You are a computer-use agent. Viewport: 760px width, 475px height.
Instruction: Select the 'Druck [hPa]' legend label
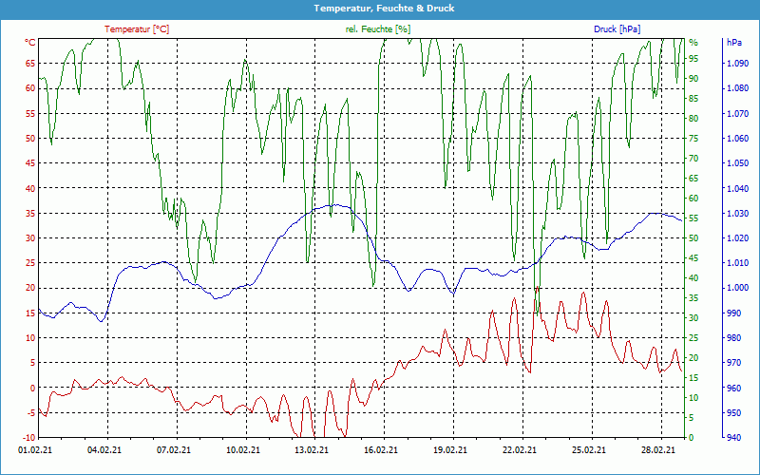617,29
